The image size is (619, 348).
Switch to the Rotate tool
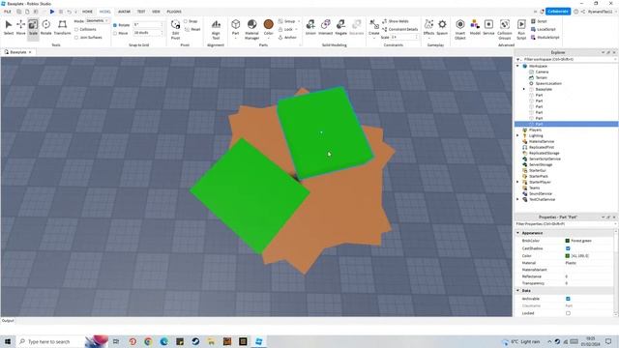tap(46, 28)
